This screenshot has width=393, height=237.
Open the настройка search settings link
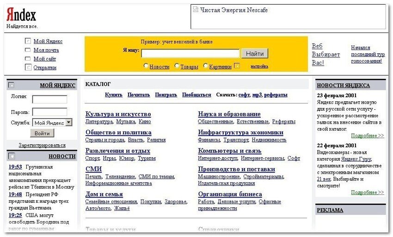[x=259, y=66]
